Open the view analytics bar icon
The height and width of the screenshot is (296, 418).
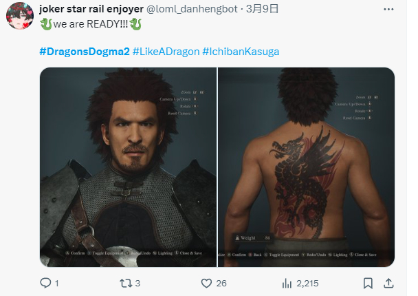[x=288, y=283]
